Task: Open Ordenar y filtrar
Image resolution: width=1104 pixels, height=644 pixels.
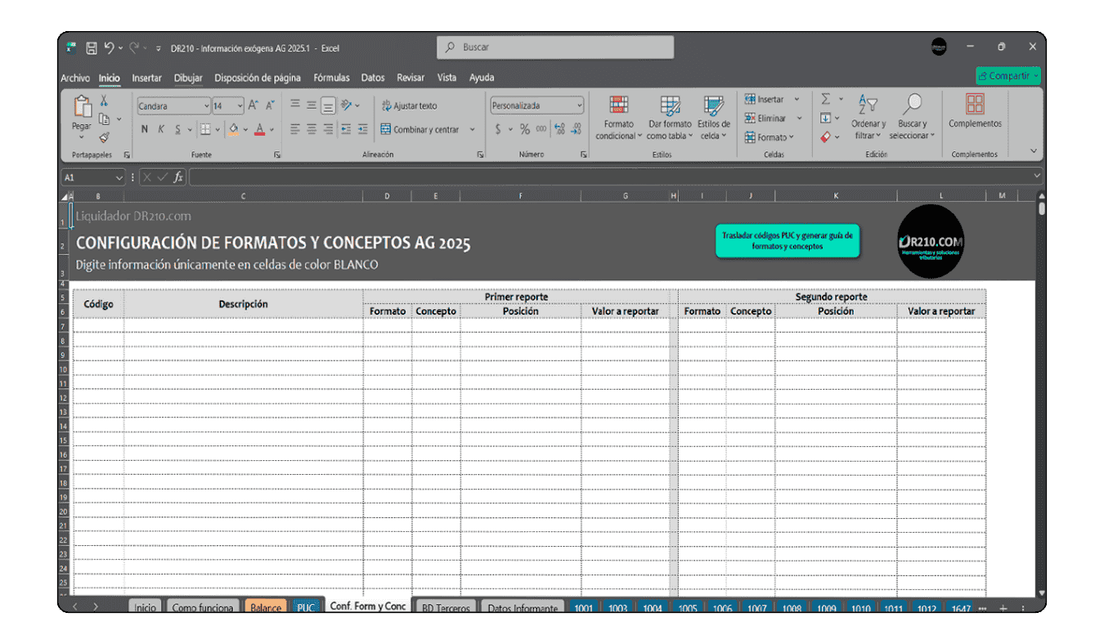Action: (x=868, y=114)
